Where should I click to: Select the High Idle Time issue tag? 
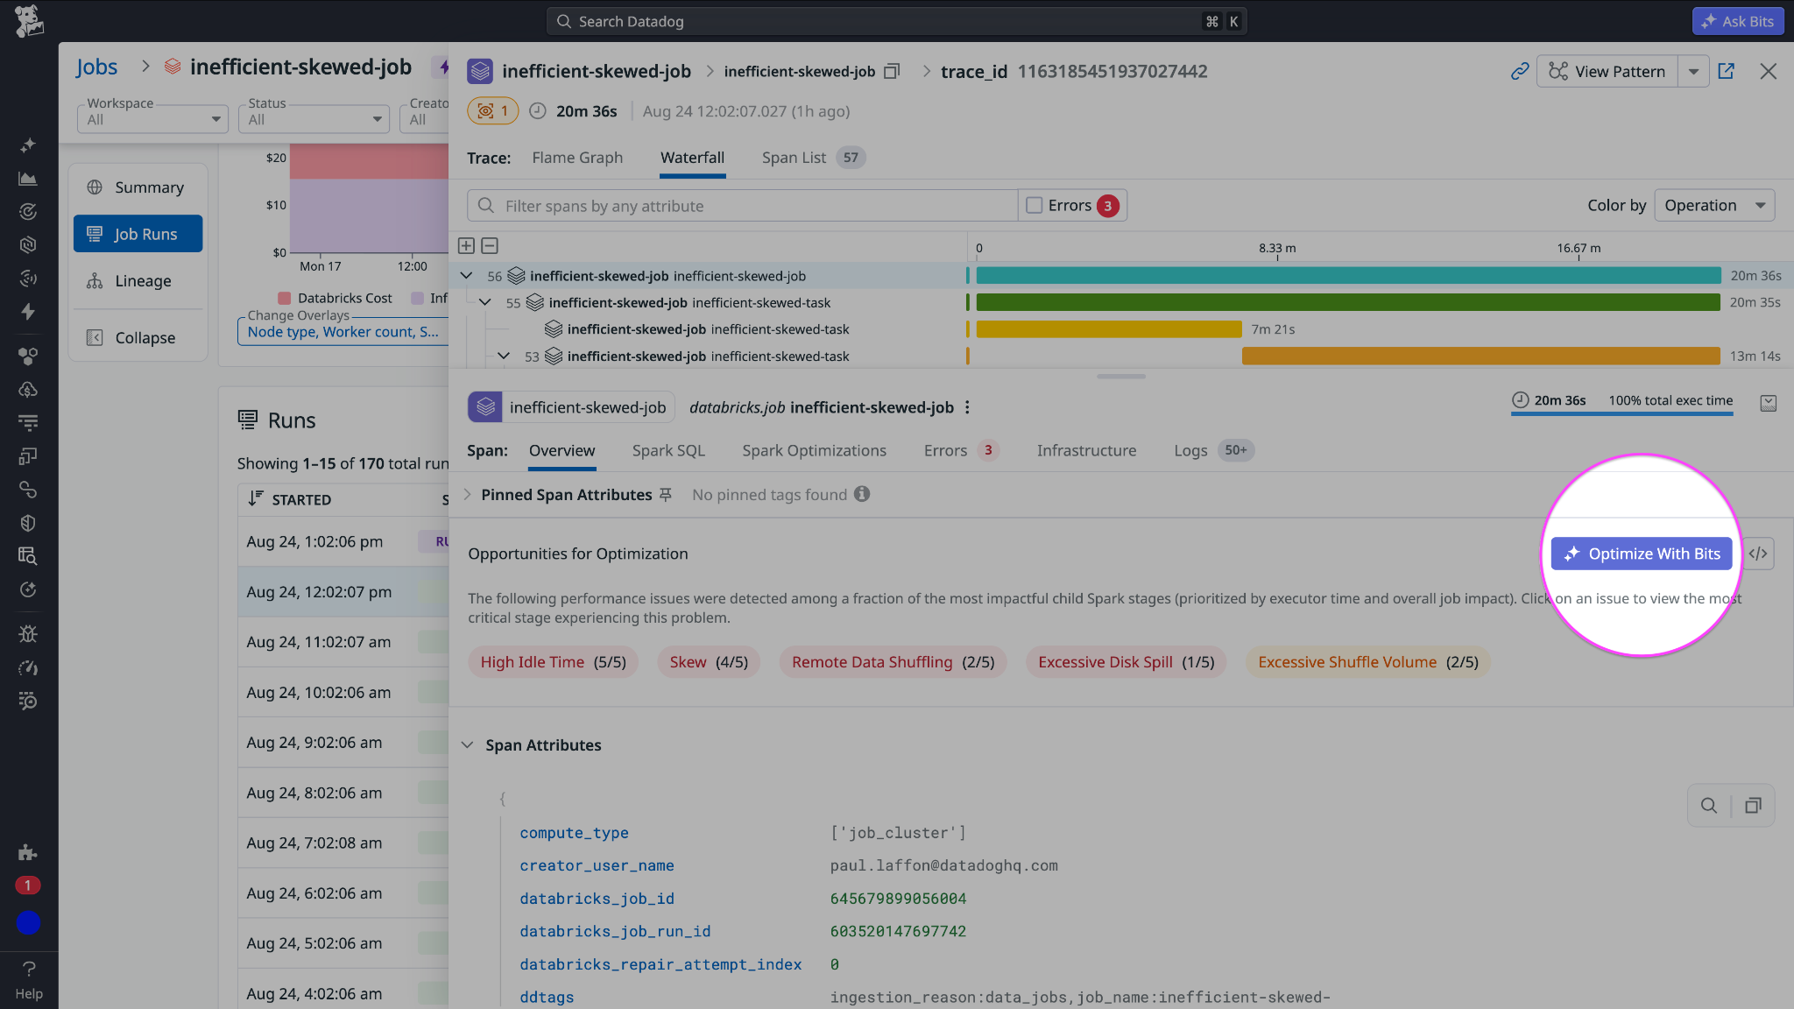pyautogui.click(x=553, y=662)
